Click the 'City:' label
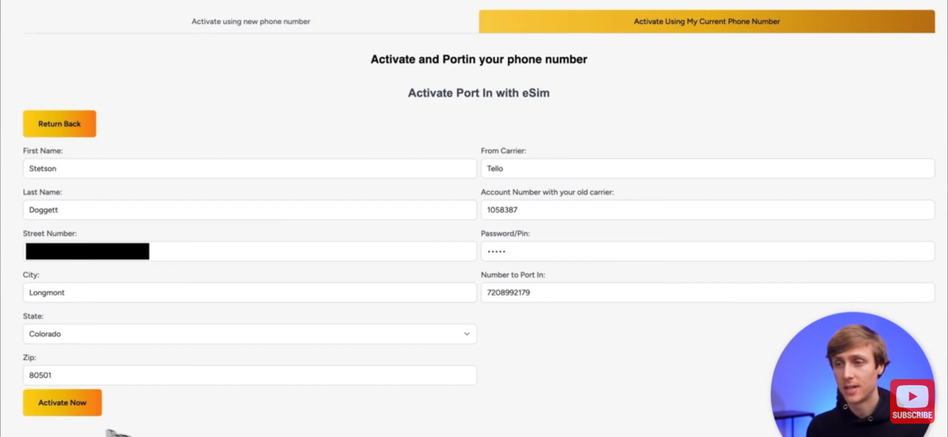 (31, 276)
